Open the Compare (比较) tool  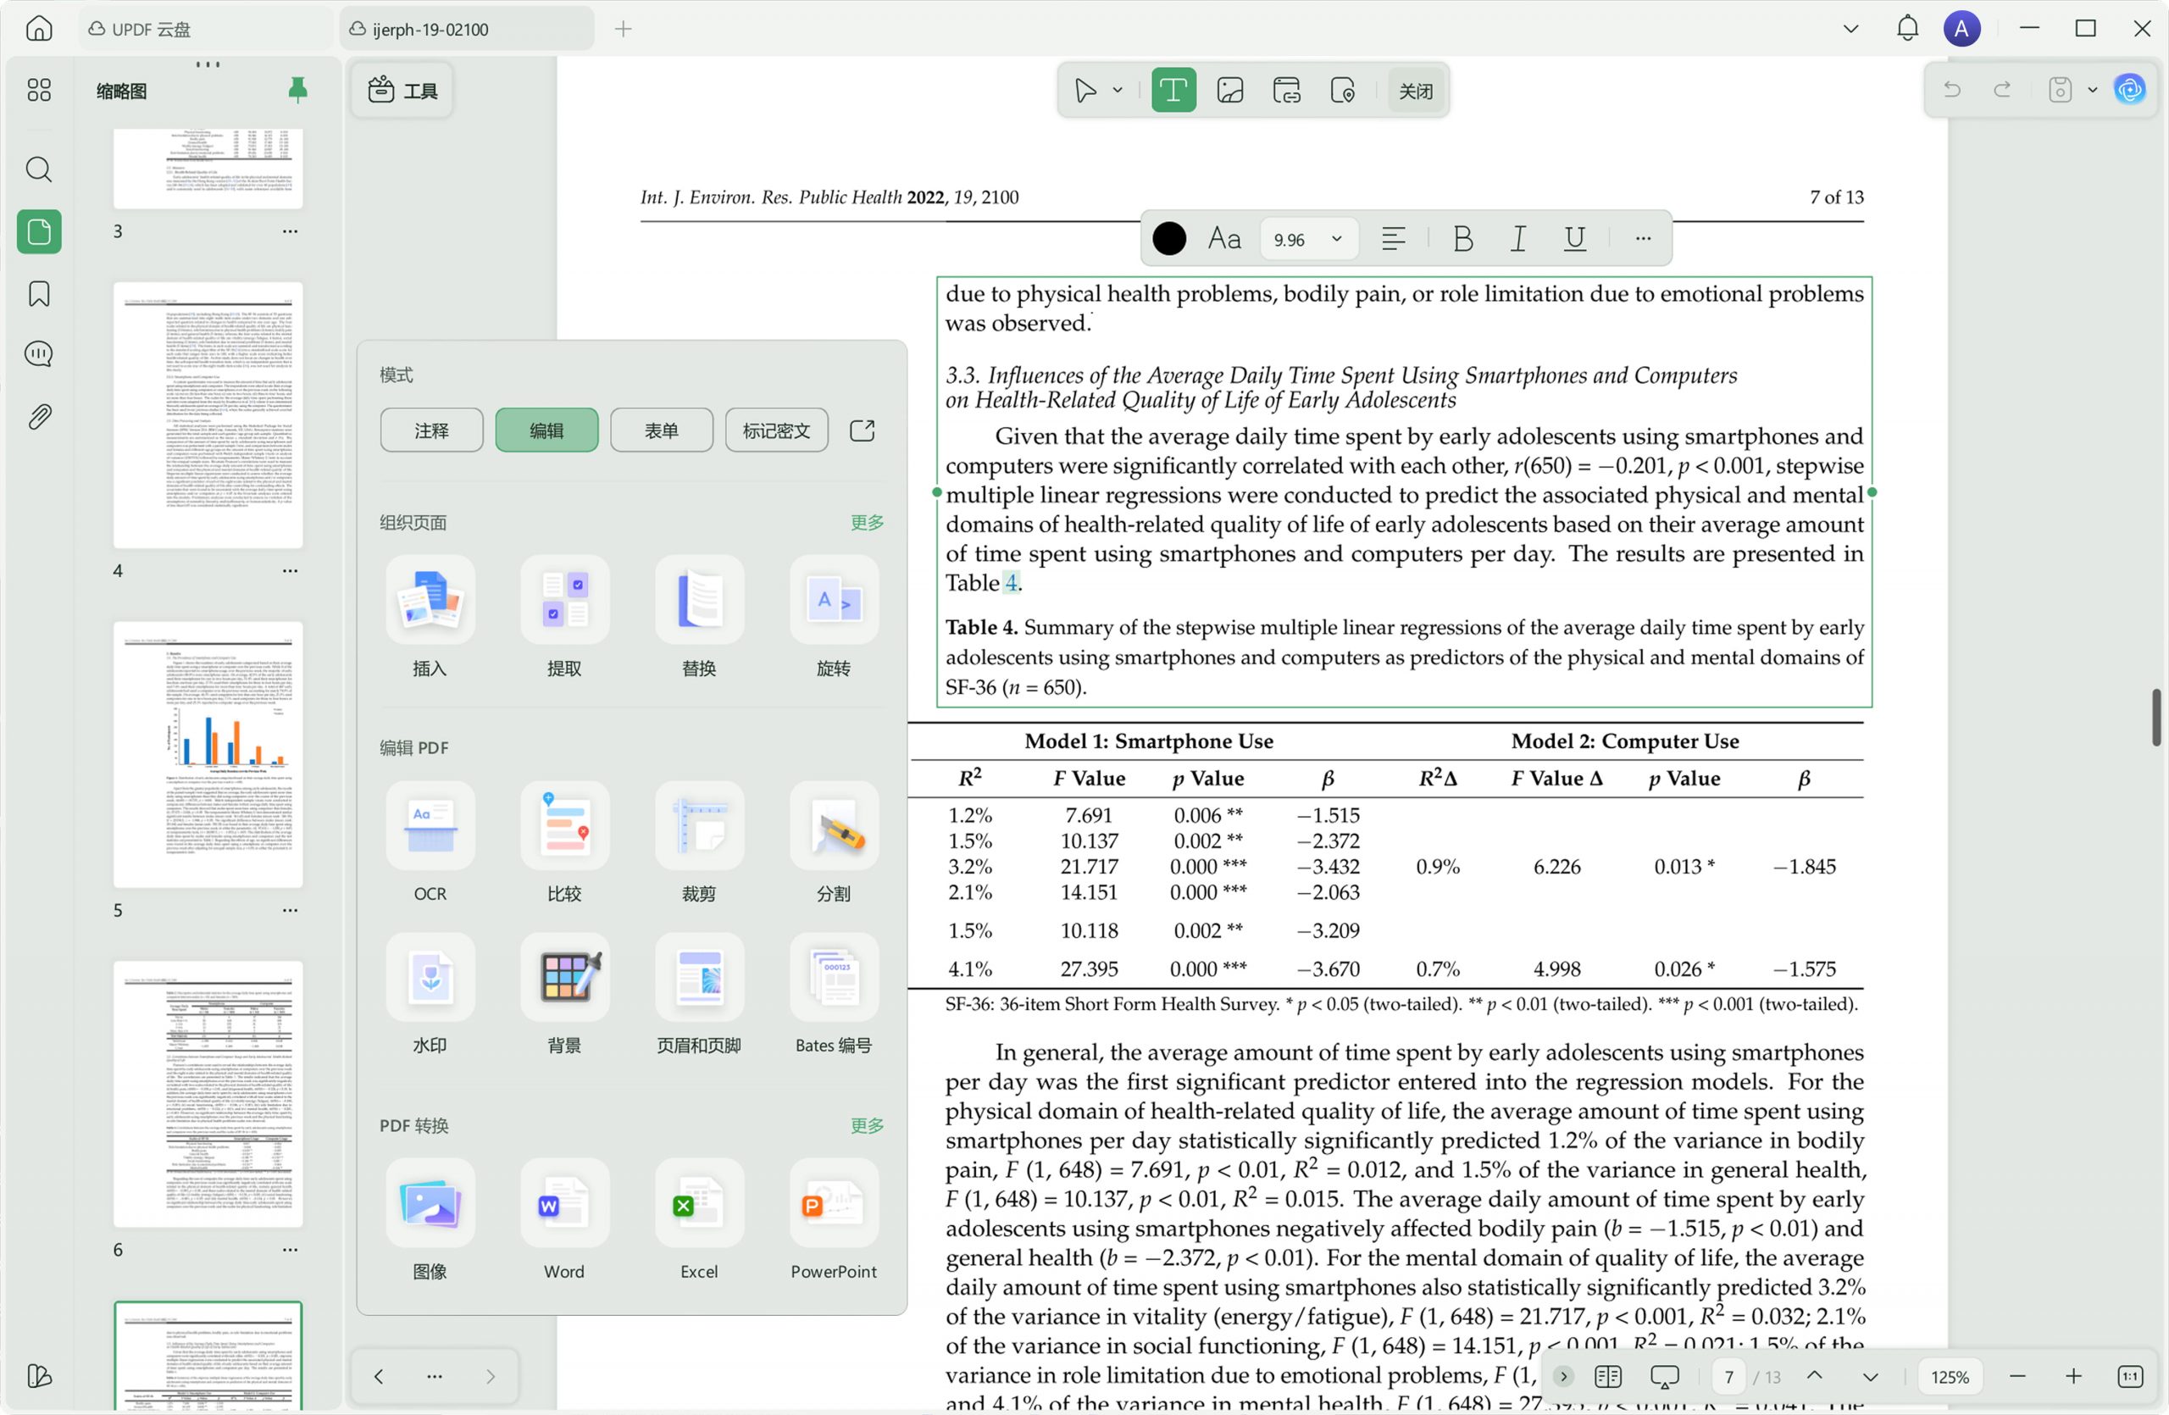pyautogui.click(x=564, y=826)
